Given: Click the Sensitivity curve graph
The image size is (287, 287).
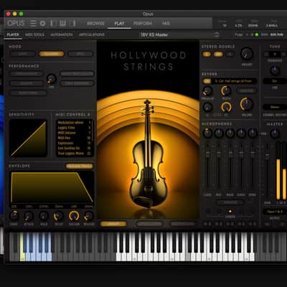Looking at the screenshot, I should (28, 138).
